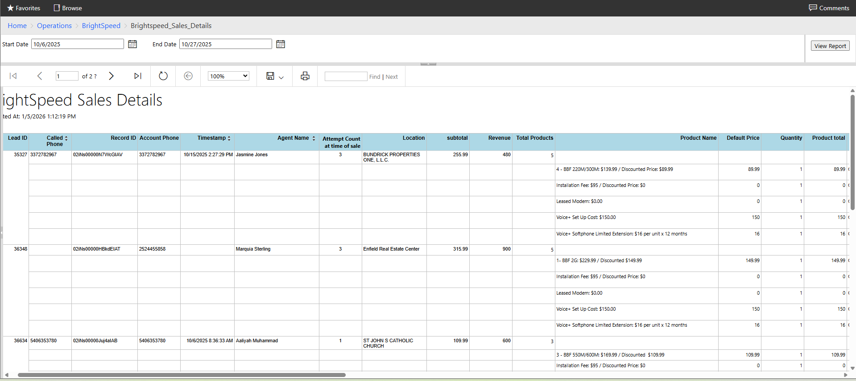Open the Start Date calendar picker
Viewport: 856px width, 381px height.
point(132,44)
